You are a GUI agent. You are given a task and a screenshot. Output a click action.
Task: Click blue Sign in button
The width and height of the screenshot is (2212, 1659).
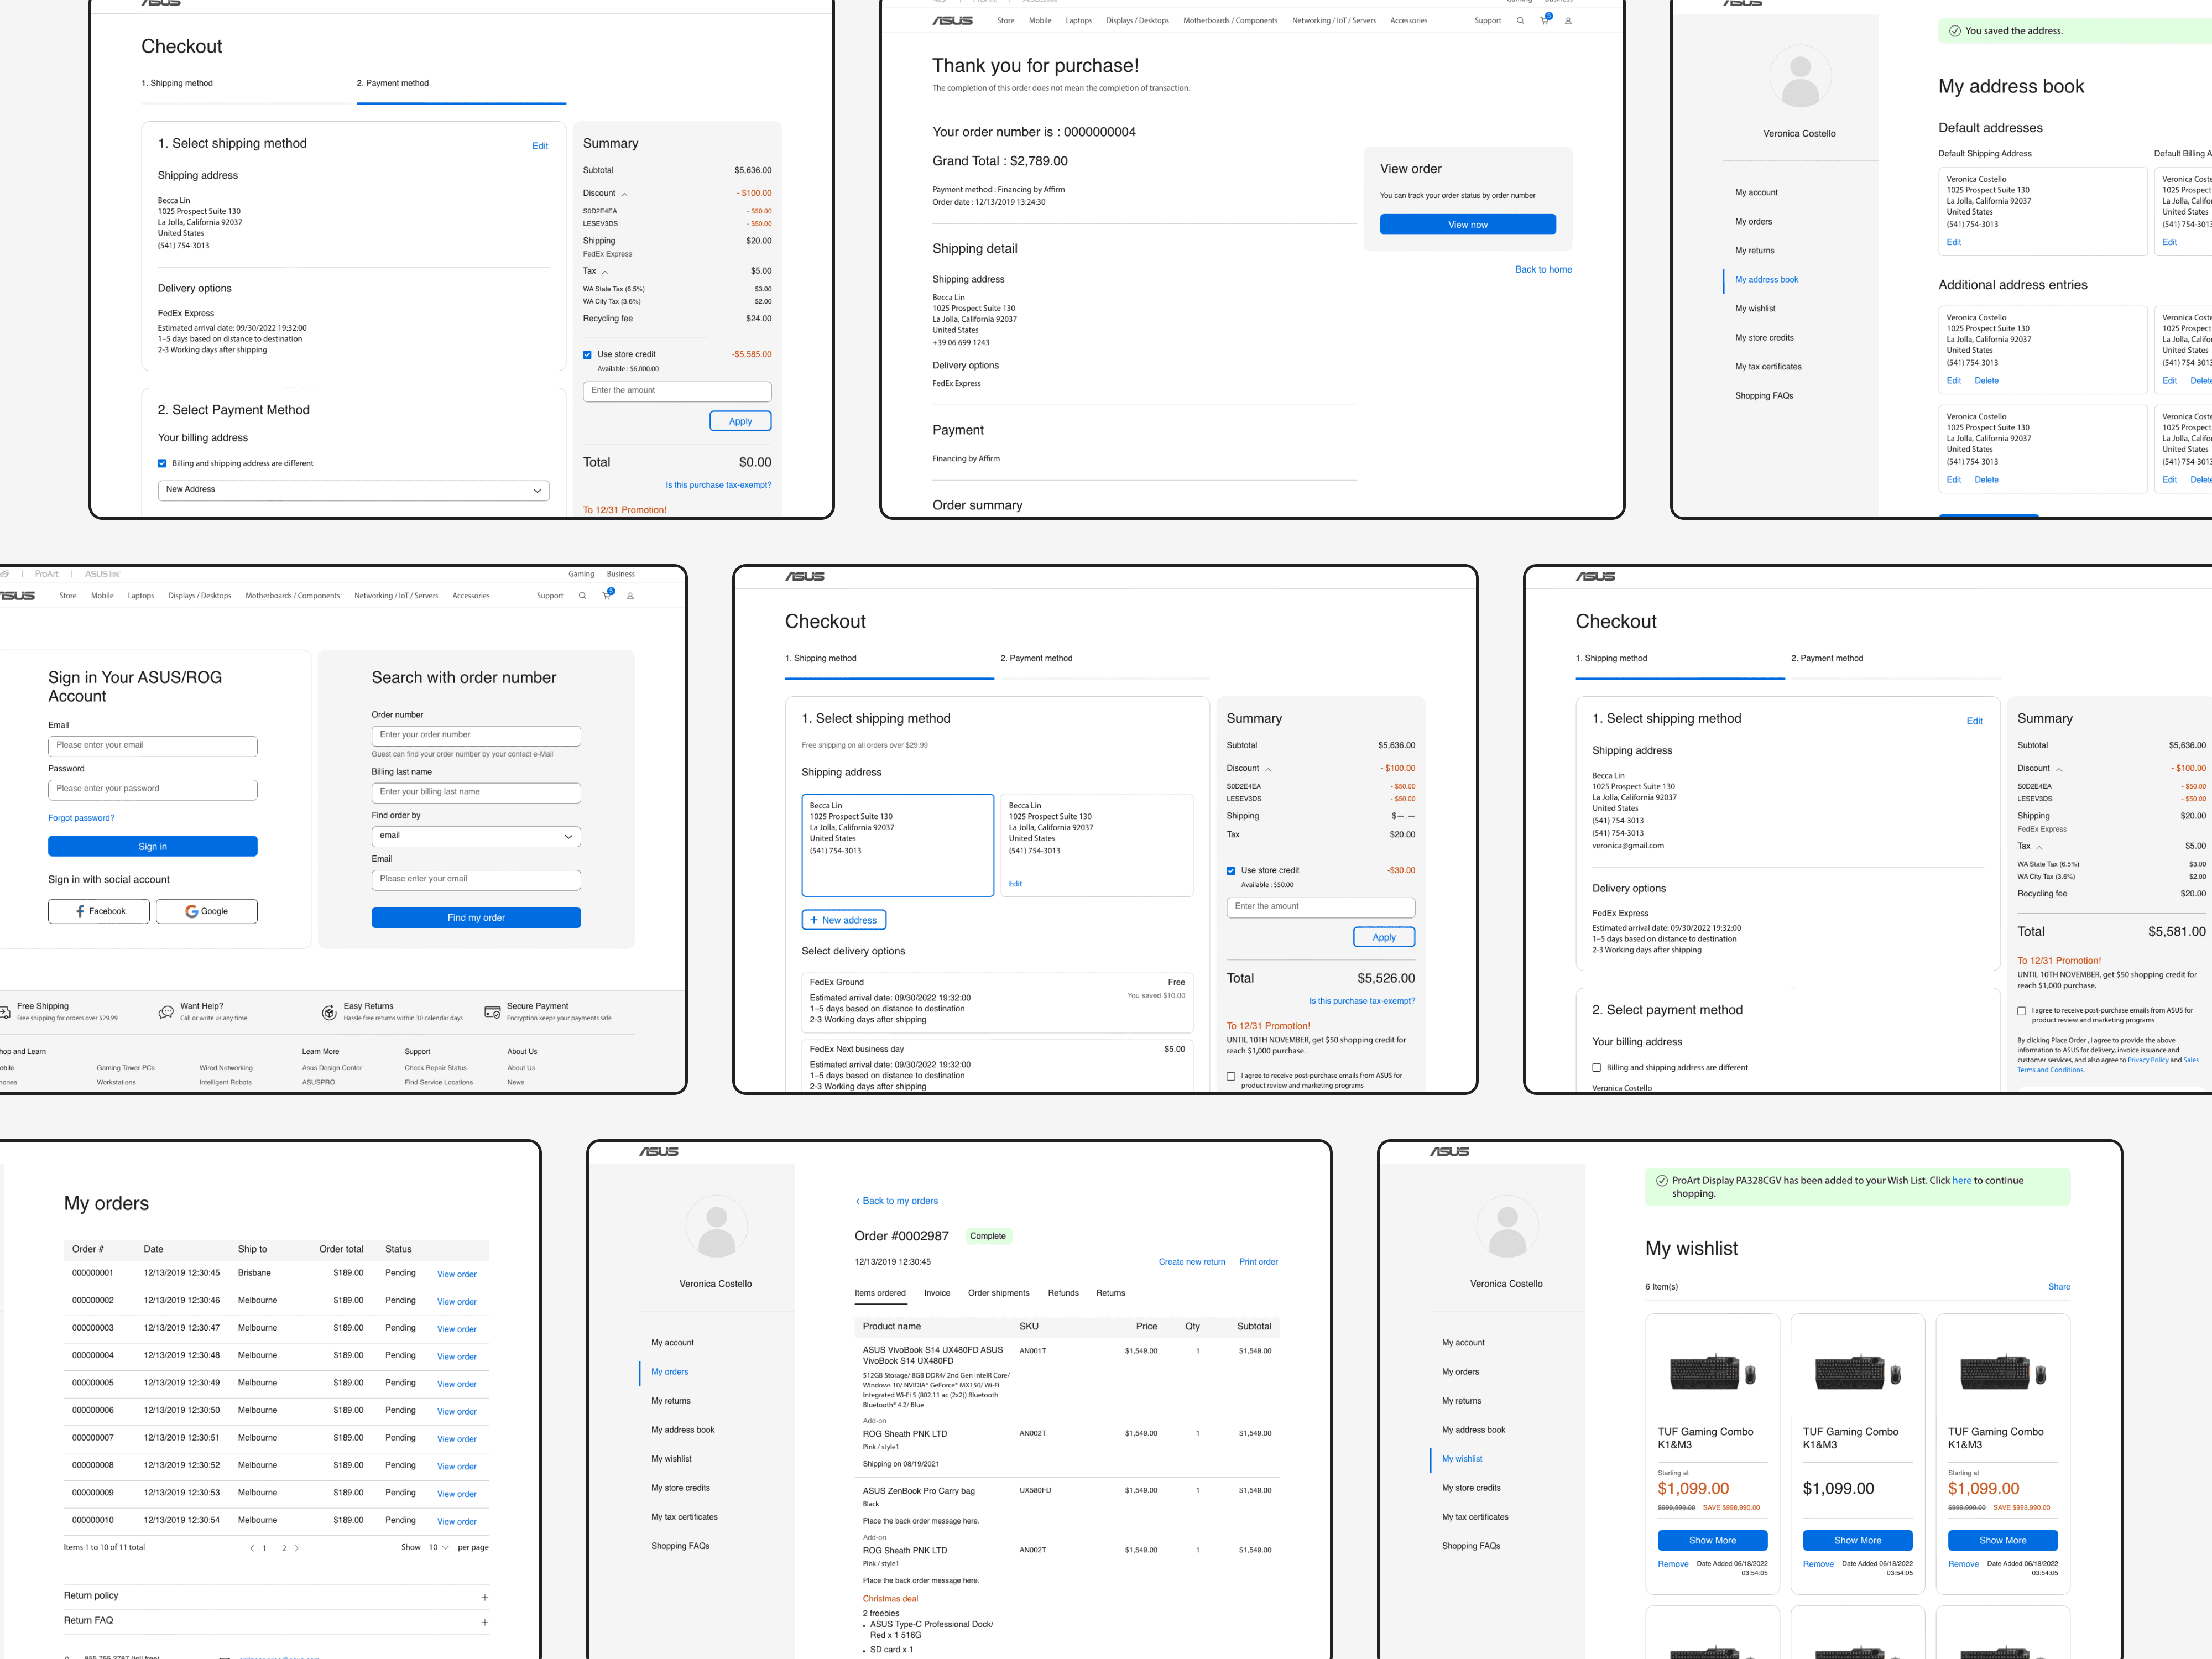[153, 846]
